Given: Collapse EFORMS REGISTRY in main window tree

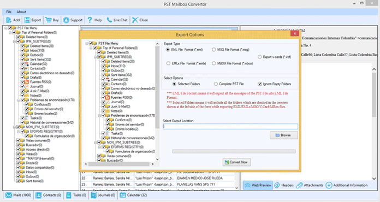Looking at the screenshot, I should (x=19, y=132).
